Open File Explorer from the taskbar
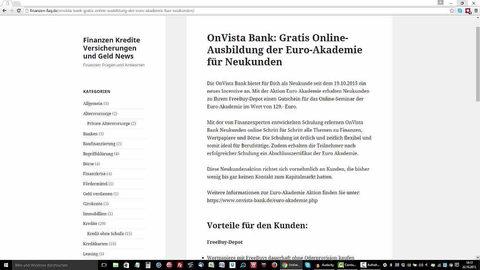480x270 pixels. point(115,265)
